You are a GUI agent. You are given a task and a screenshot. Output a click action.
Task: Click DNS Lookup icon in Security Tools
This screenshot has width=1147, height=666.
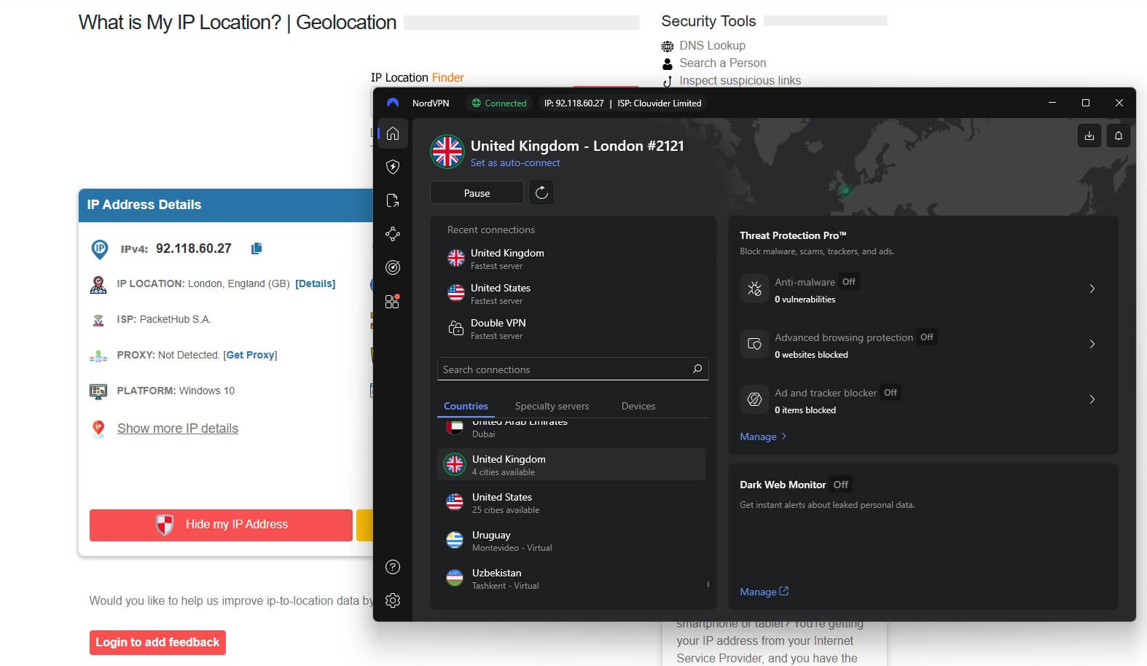click(668, 46)
